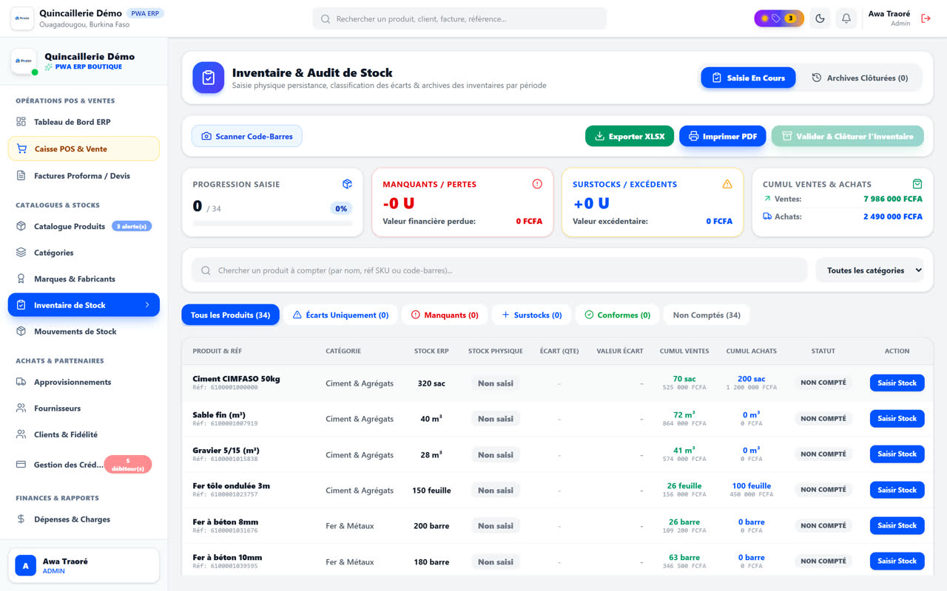Image resolution: width=947 pixels, height=591 pixels.
Task: Filter by Surstocks (0)
Action: (x=531, y=315)
